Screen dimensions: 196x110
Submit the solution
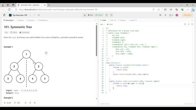pyautogui.click(x=99, y=15)
